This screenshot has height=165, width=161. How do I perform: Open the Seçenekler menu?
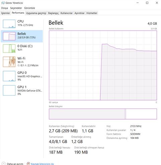pos(16,8)
